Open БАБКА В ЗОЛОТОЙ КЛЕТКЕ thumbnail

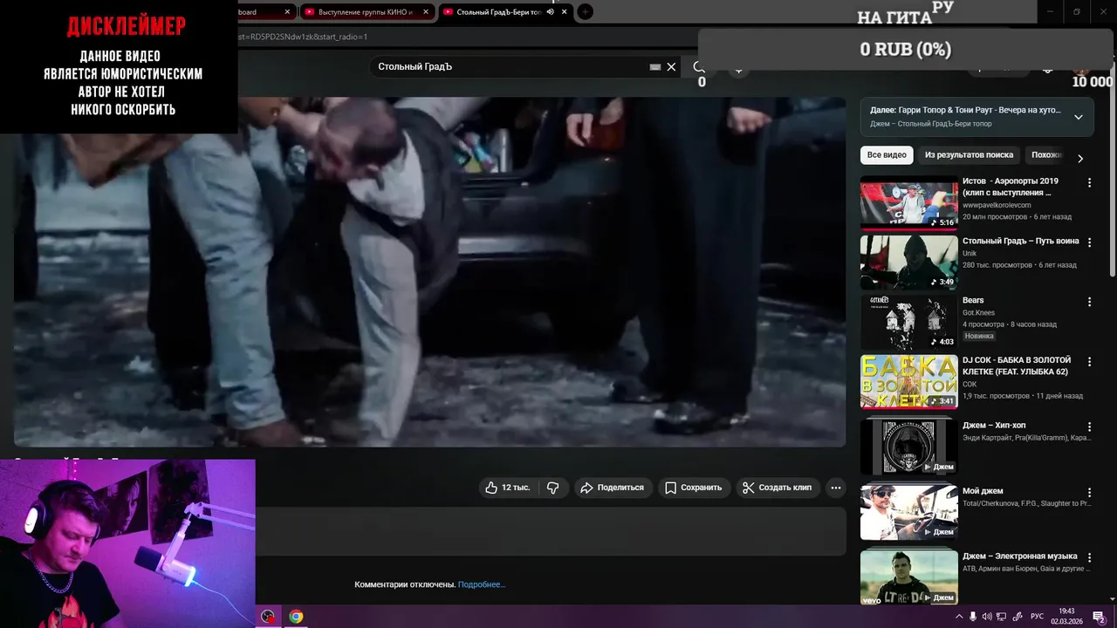click(x=909, y=381)
